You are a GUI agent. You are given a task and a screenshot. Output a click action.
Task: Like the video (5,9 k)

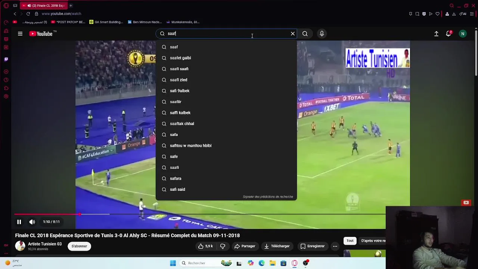[x=205, y=246]
